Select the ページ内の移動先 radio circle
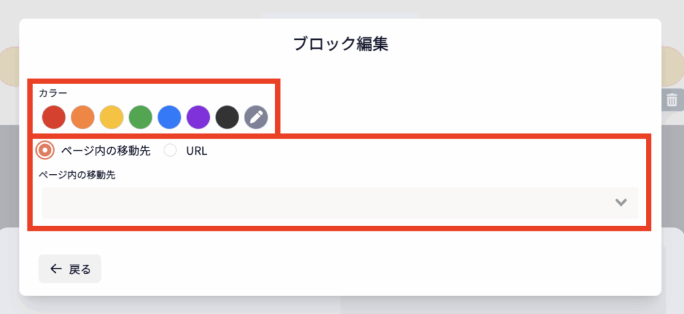 (x=44, y=151)
